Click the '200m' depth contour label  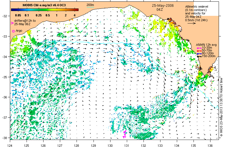(x=90, y=5)
